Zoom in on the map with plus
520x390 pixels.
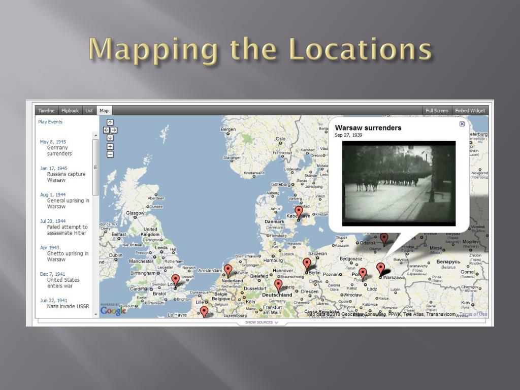click(x=110, y=147)
